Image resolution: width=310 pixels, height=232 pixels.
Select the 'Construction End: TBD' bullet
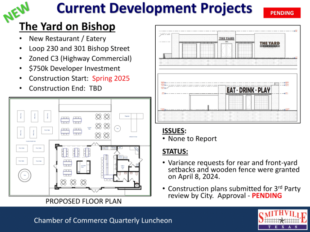(65, 88)
